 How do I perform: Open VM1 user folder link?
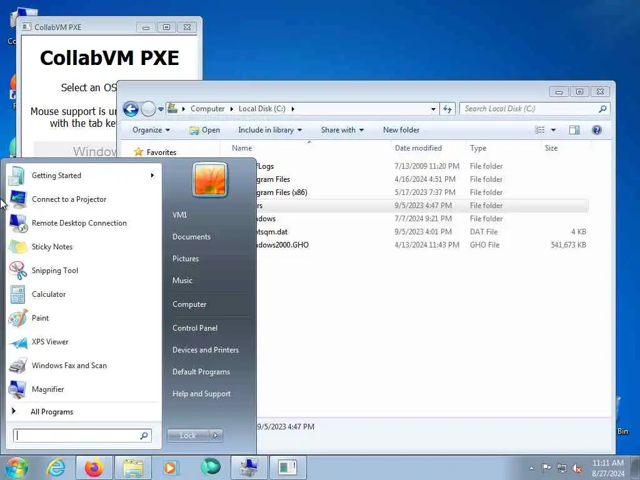tap(179, 215)
